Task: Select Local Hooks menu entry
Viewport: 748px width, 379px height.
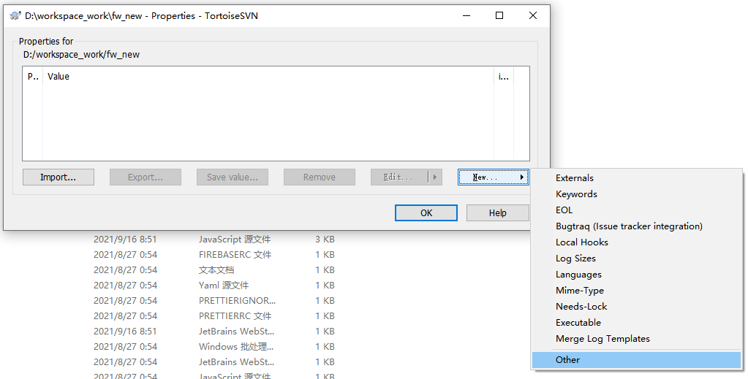Action: (636, 242)
